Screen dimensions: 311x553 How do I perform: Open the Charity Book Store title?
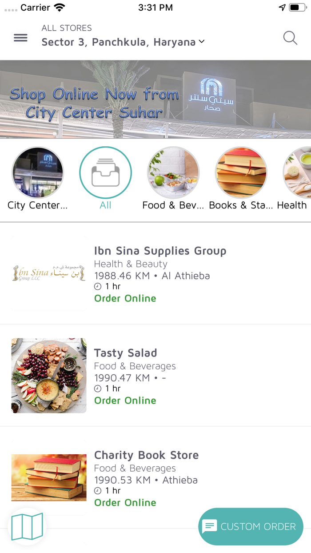(147, 455)
